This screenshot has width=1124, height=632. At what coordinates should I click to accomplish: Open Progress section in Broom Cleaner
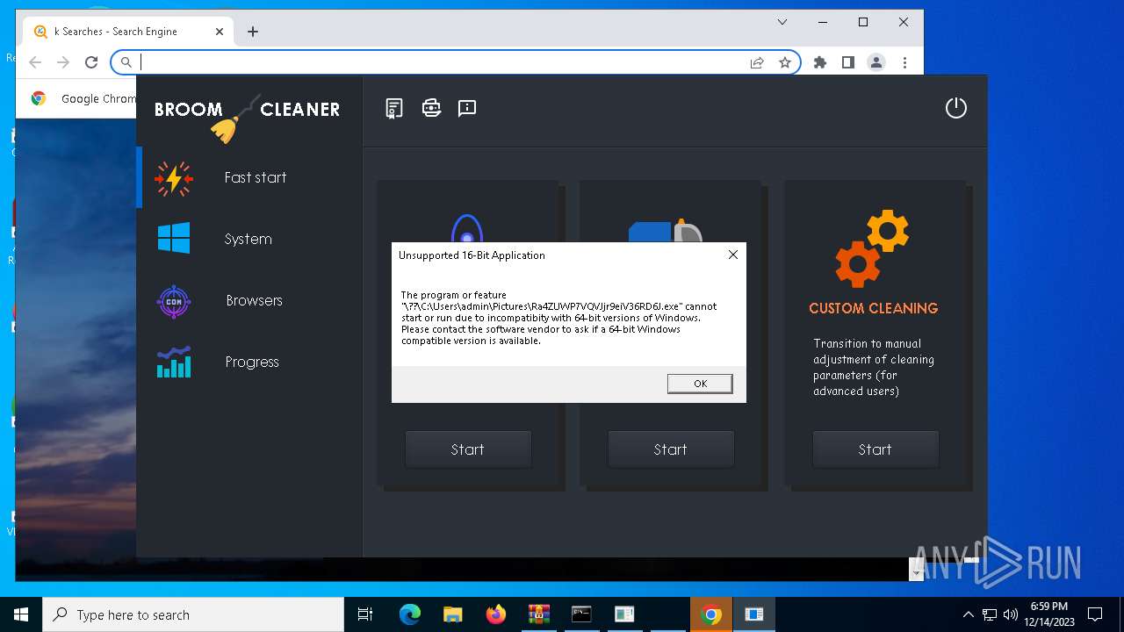(x=249, y=362)
